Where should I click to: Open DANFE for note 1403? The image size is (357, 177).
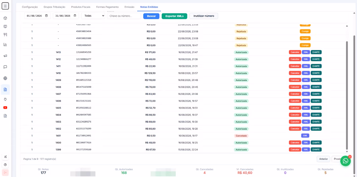coord(316,122)
